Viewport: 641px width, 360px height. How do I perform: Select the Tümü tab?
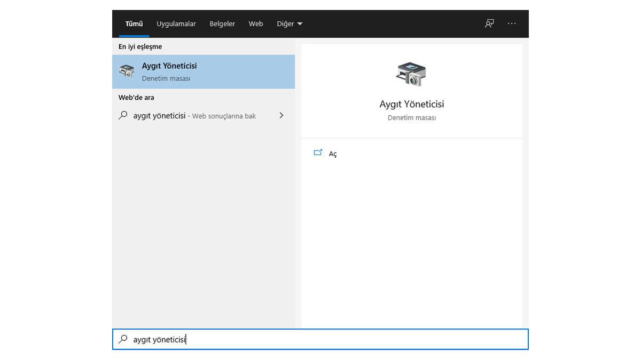click(x=134, y=23)
